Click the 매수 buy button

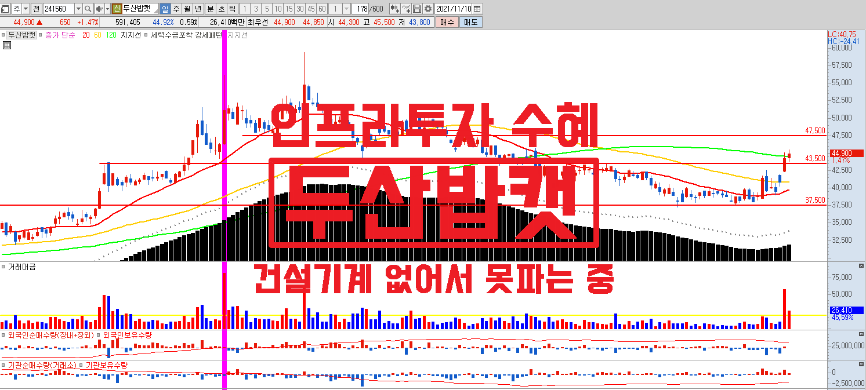click(x=447, y=22)
